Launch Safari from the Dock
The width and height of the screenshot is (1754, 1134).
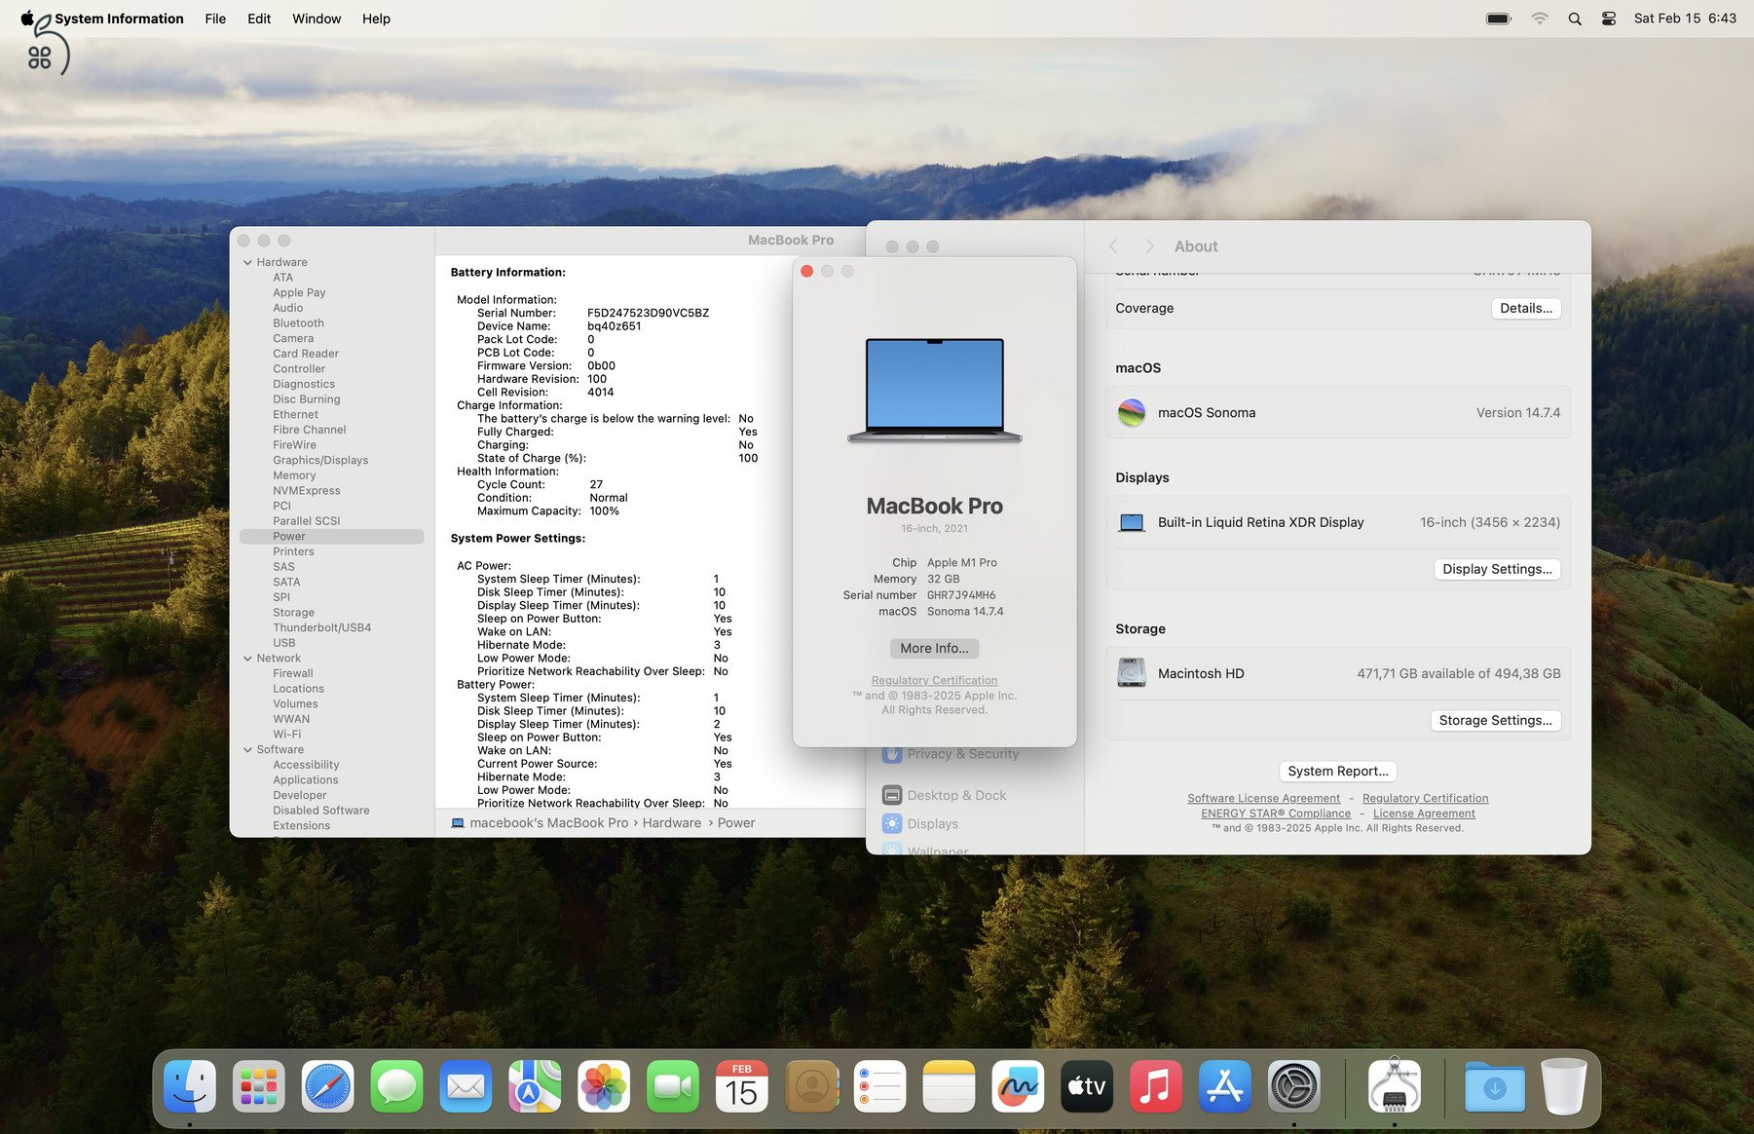point(328,1086)
